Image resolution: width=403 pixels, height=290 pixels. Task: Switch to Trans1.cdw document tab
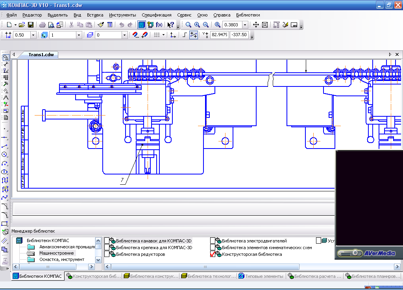(x=41, y=54)
